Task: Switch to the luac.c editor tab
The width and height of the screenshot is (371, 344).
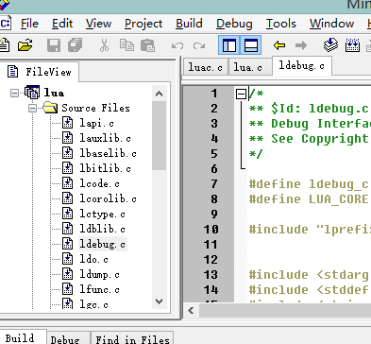Action: tap(205, 67)
